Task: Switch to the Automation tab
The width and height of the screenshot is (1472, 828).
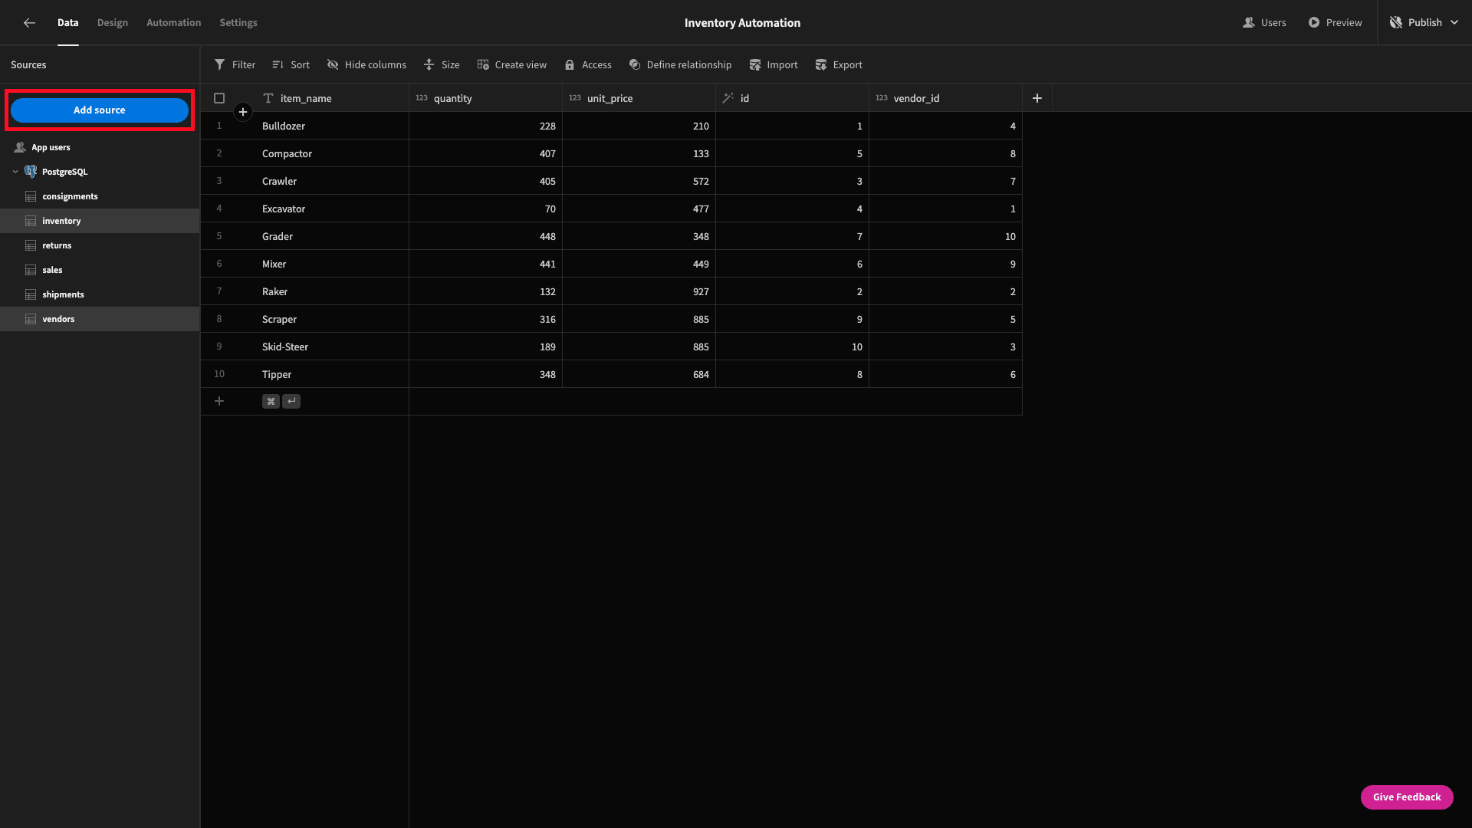Action: click(x=174, y=23)
